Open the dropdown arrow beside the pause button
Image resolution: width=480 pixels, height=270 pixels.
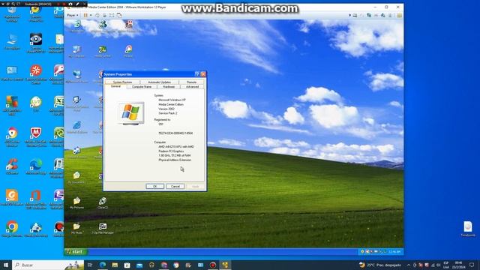click(91, 15)
